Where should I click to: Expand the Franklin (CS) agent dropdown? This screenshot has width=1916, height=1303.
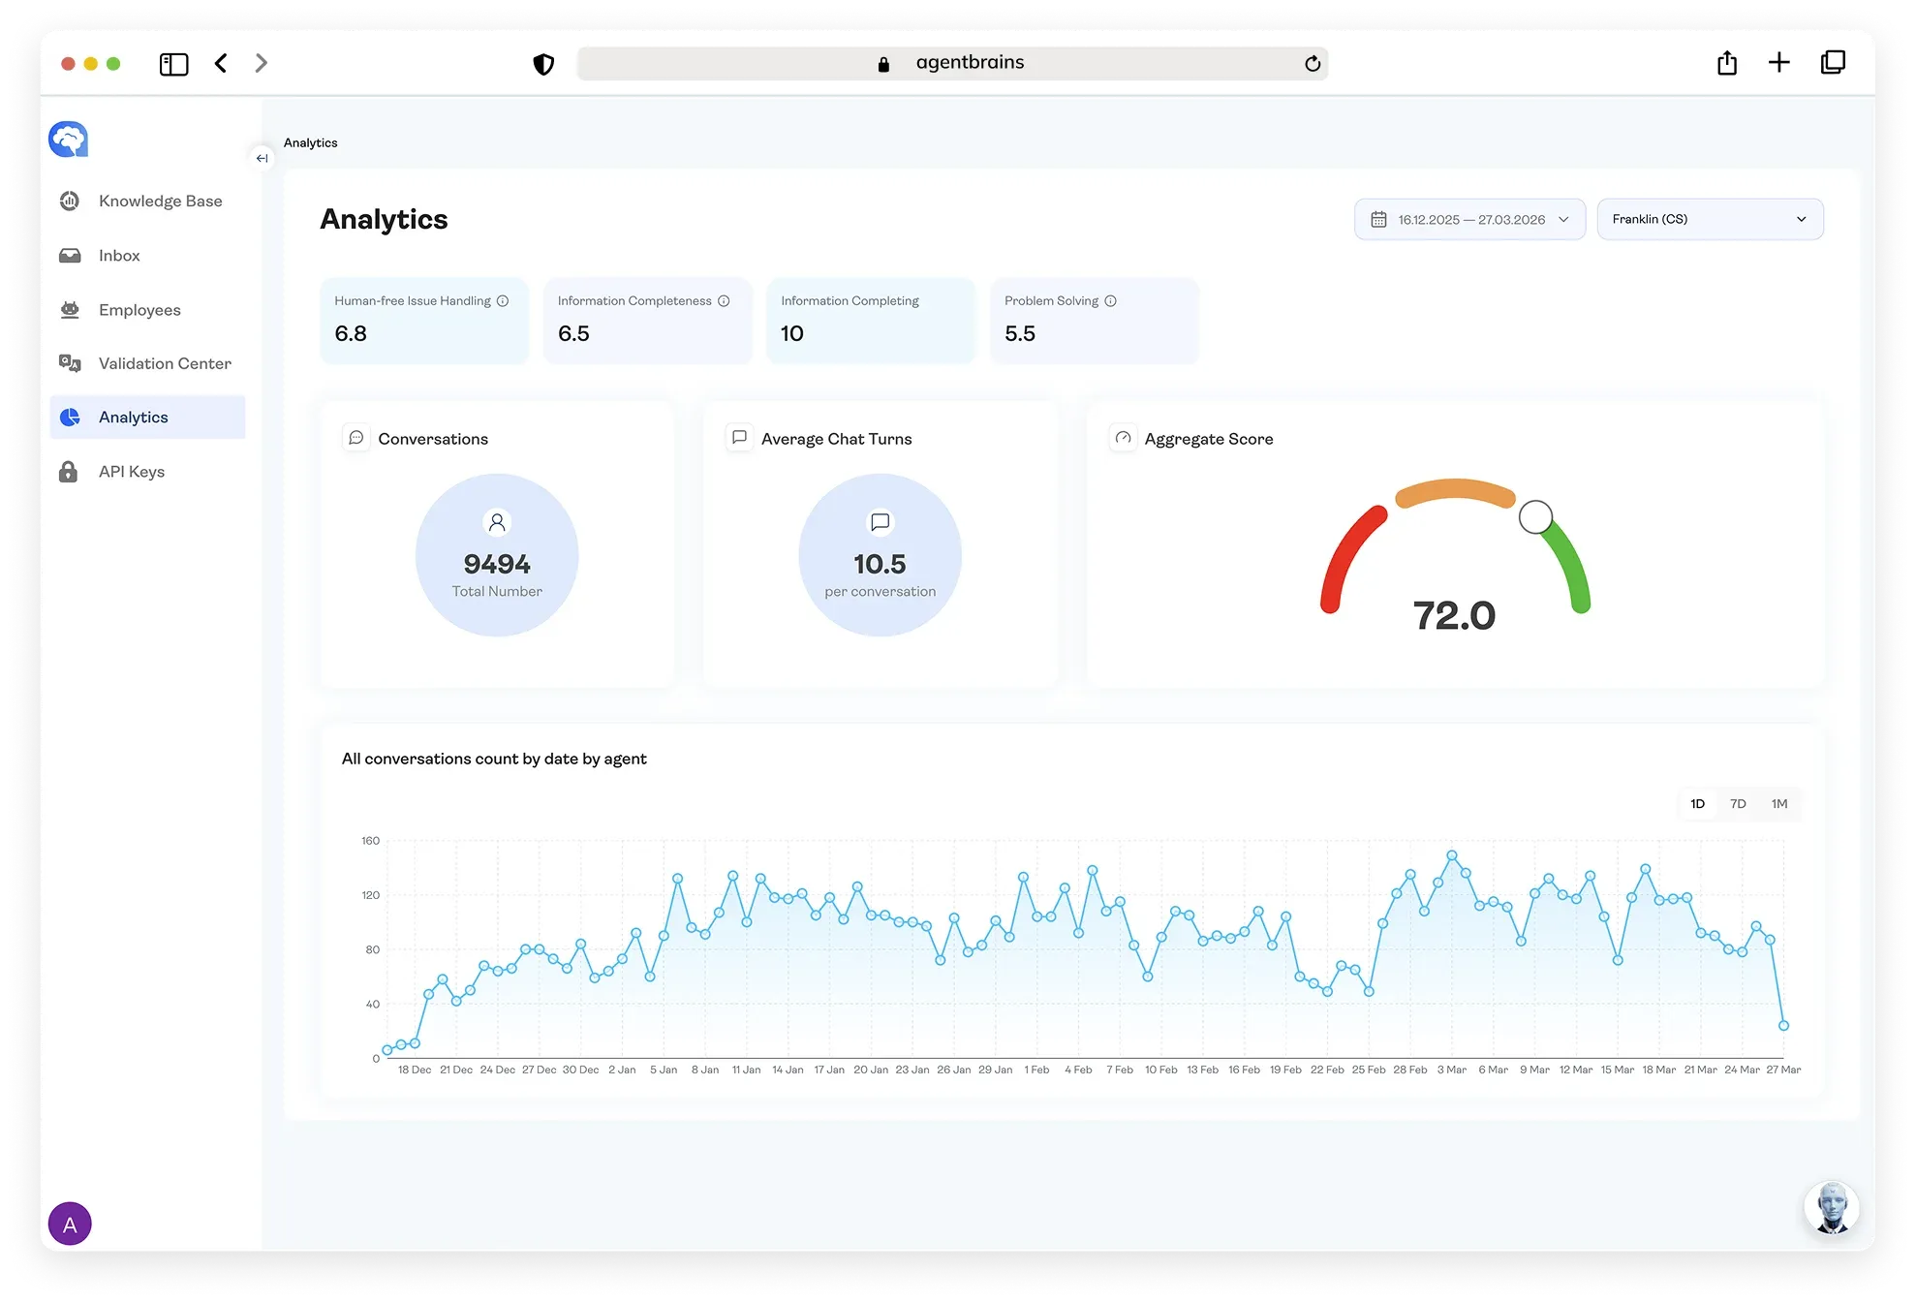click(x=1710, y=220)
